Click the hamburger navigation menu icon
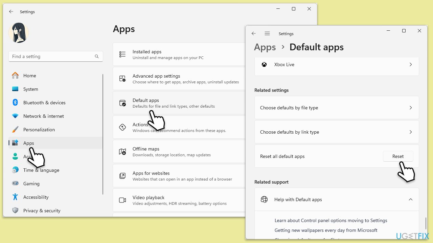433x243 pixels. click(x=267, y=34)
